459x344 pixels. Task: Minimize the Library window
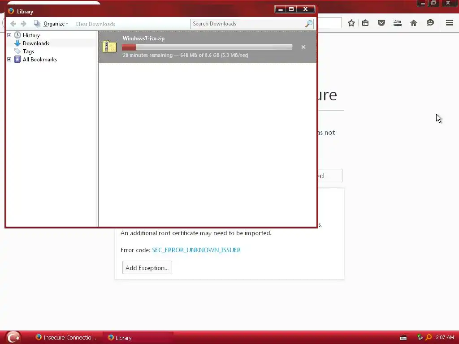(280, 9)
